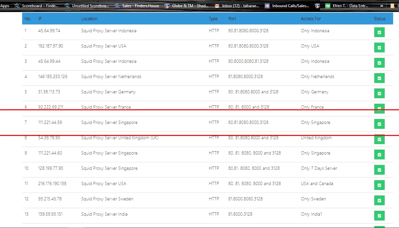399x228 pixels.
Task: Click port list '80,8000,8080,81,3128' for 45.64.99.44
Action: [248, 61]
